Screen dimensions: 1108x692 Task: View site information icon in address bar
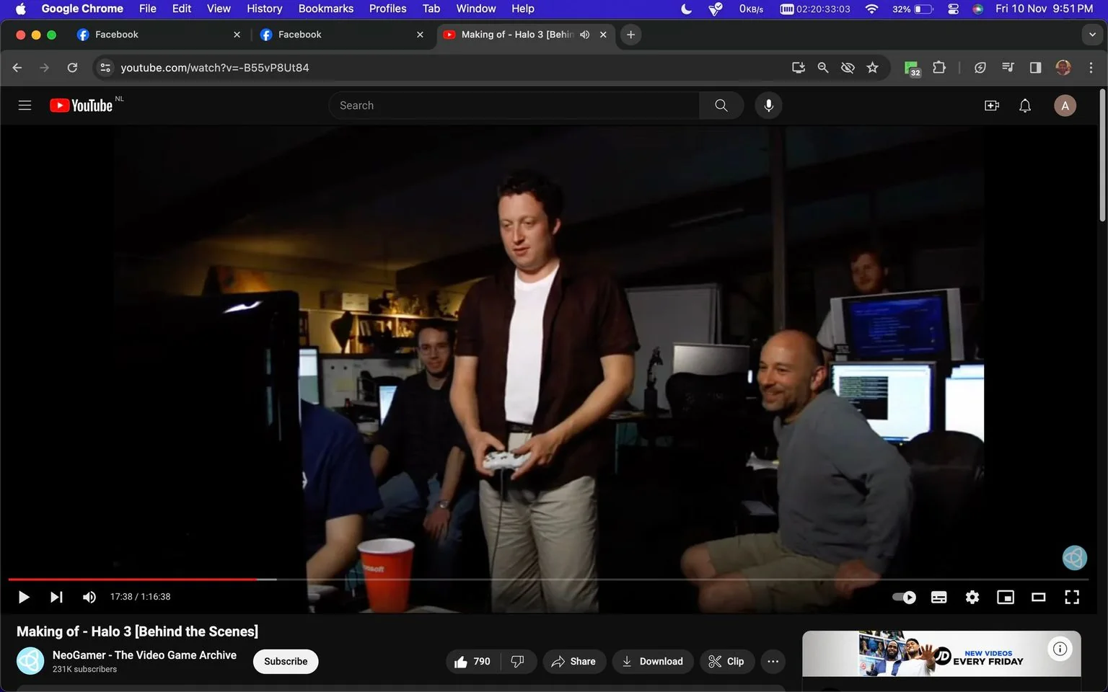click(x=105, y=67)
